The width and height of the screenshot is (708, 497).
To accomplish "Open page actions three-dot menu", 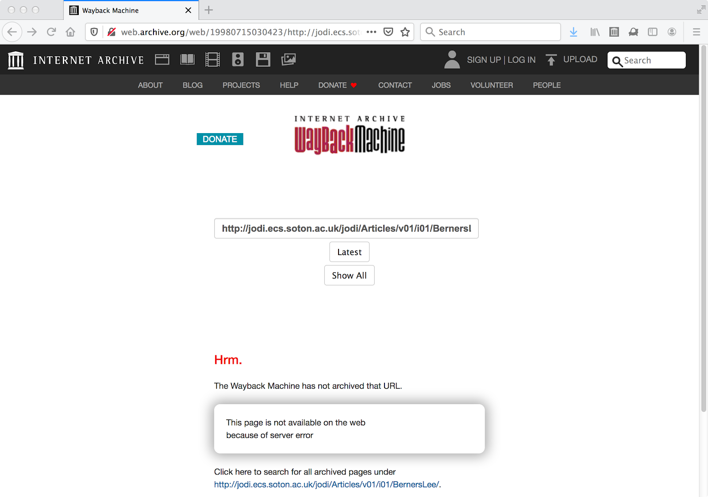I will pyautogui.click(x=371, y=32).
